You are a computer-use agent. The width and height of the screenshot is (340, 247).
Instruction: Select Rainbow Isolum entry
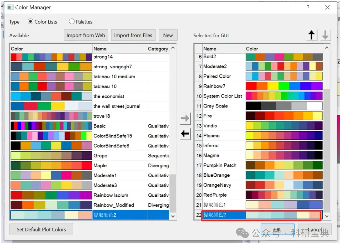click(x=111, y=195)
